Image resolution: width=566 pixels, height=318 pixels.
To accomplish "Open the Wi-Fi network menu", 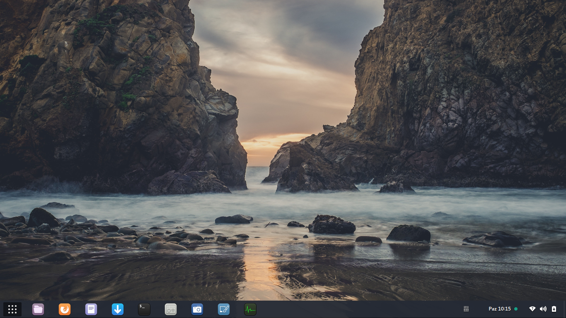I will (x=532, y=309).
